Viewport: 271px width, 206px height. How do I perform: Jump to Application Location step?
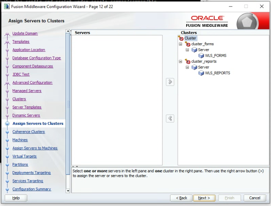[x=29, y=50]
